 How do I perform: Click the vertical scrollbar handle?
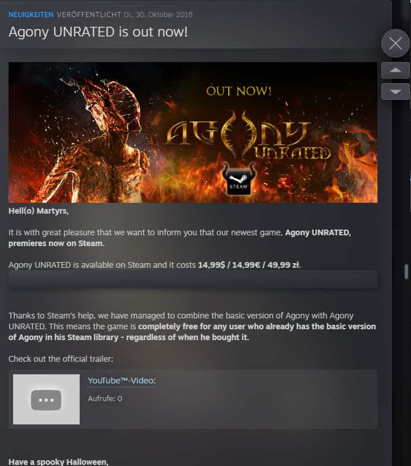click(406, 271)
